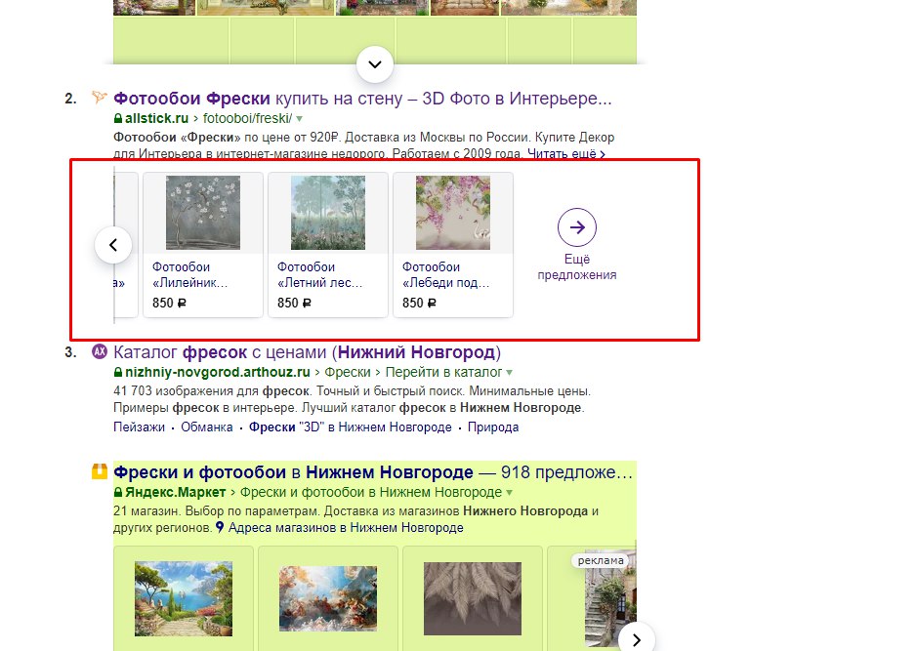Viewport: 918px width, 651px height.
Task: Open Фрески "3D" в Нижнем Новгороде sitelink
Action: (350, 427)
